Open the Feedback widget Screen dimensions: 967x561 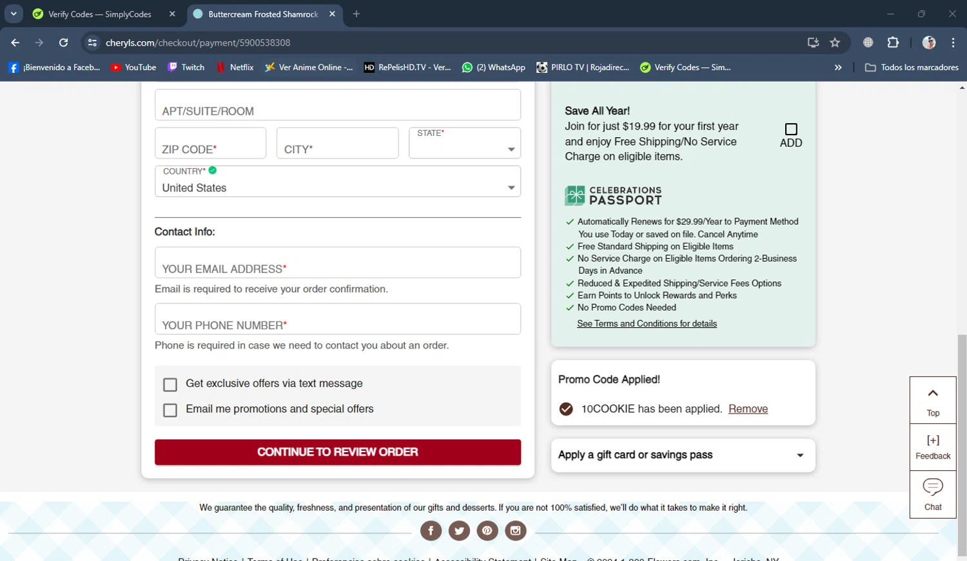[933, 447]
